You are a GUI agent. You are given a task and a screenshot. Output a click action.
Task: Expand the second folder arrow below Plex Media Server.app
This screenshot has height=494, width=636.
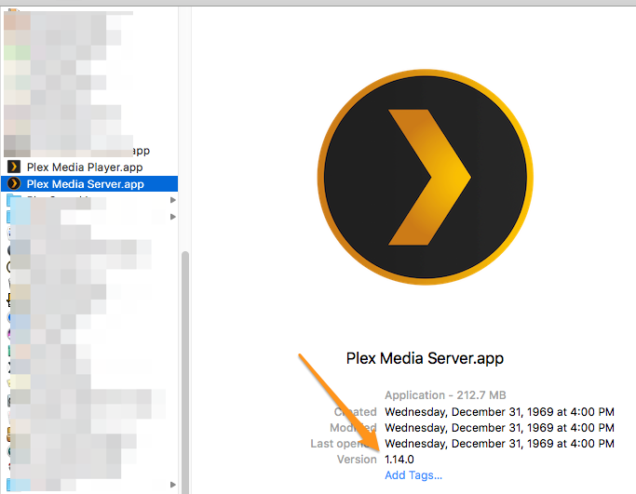[x=173, y=217]
